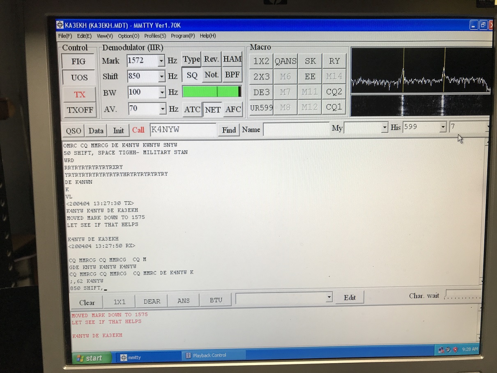Screen dimensions: 497x373
Task: Click the BTU macro button
Action: [x=216, y=300]
